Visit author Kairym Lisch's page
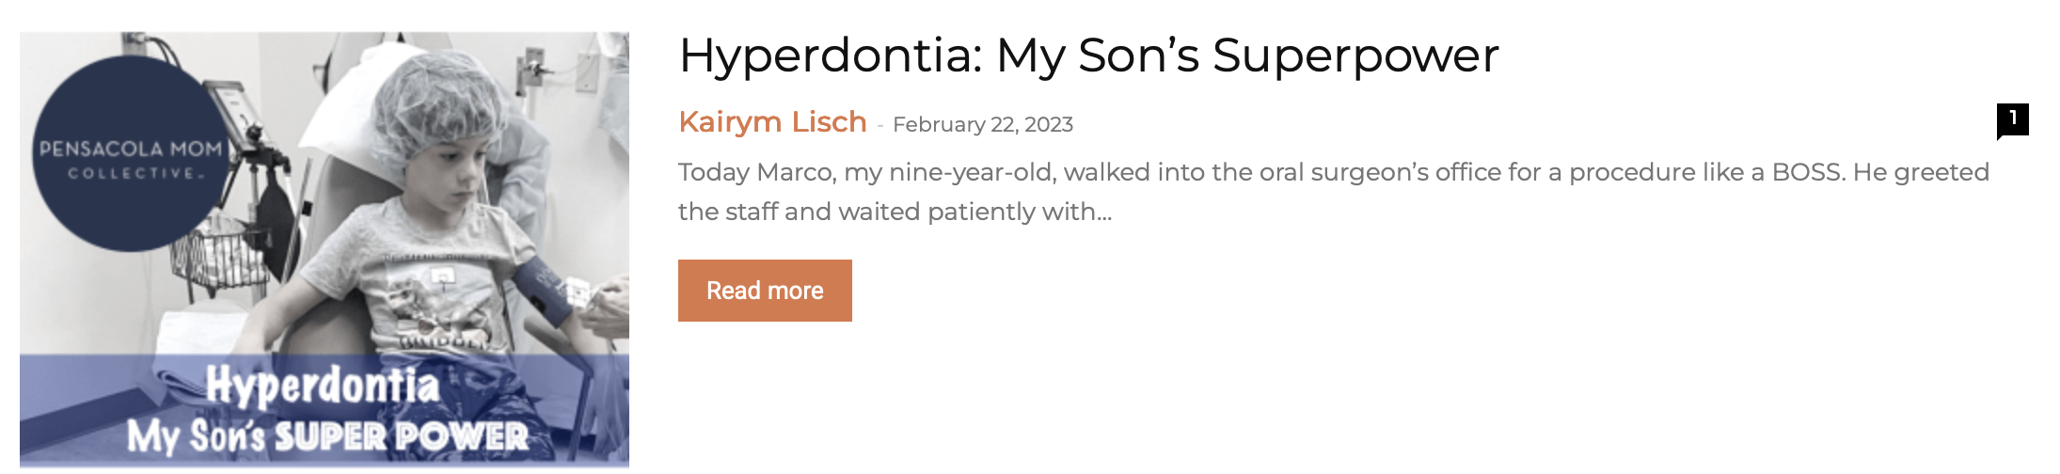 [772, 122]
